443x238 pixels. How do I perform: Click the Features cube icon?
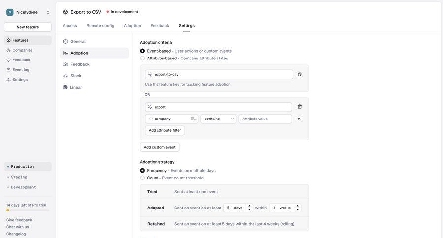(x=8, y=40)
